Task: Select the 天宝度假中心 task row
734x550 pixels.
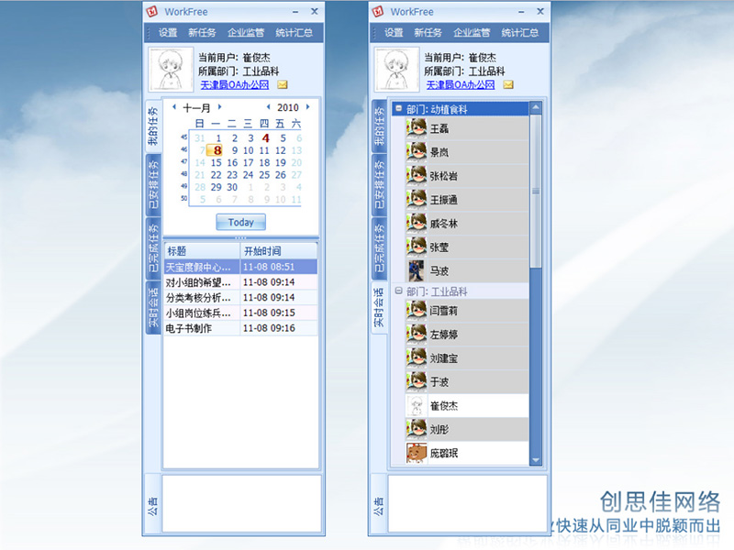Action: [200, 267]
